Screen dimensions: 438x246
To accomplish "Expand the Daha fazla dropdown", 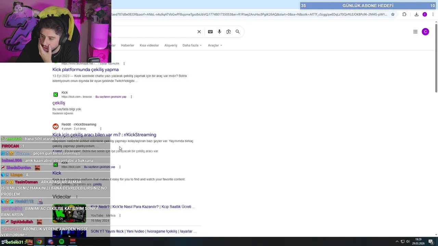I will (192, 45).
